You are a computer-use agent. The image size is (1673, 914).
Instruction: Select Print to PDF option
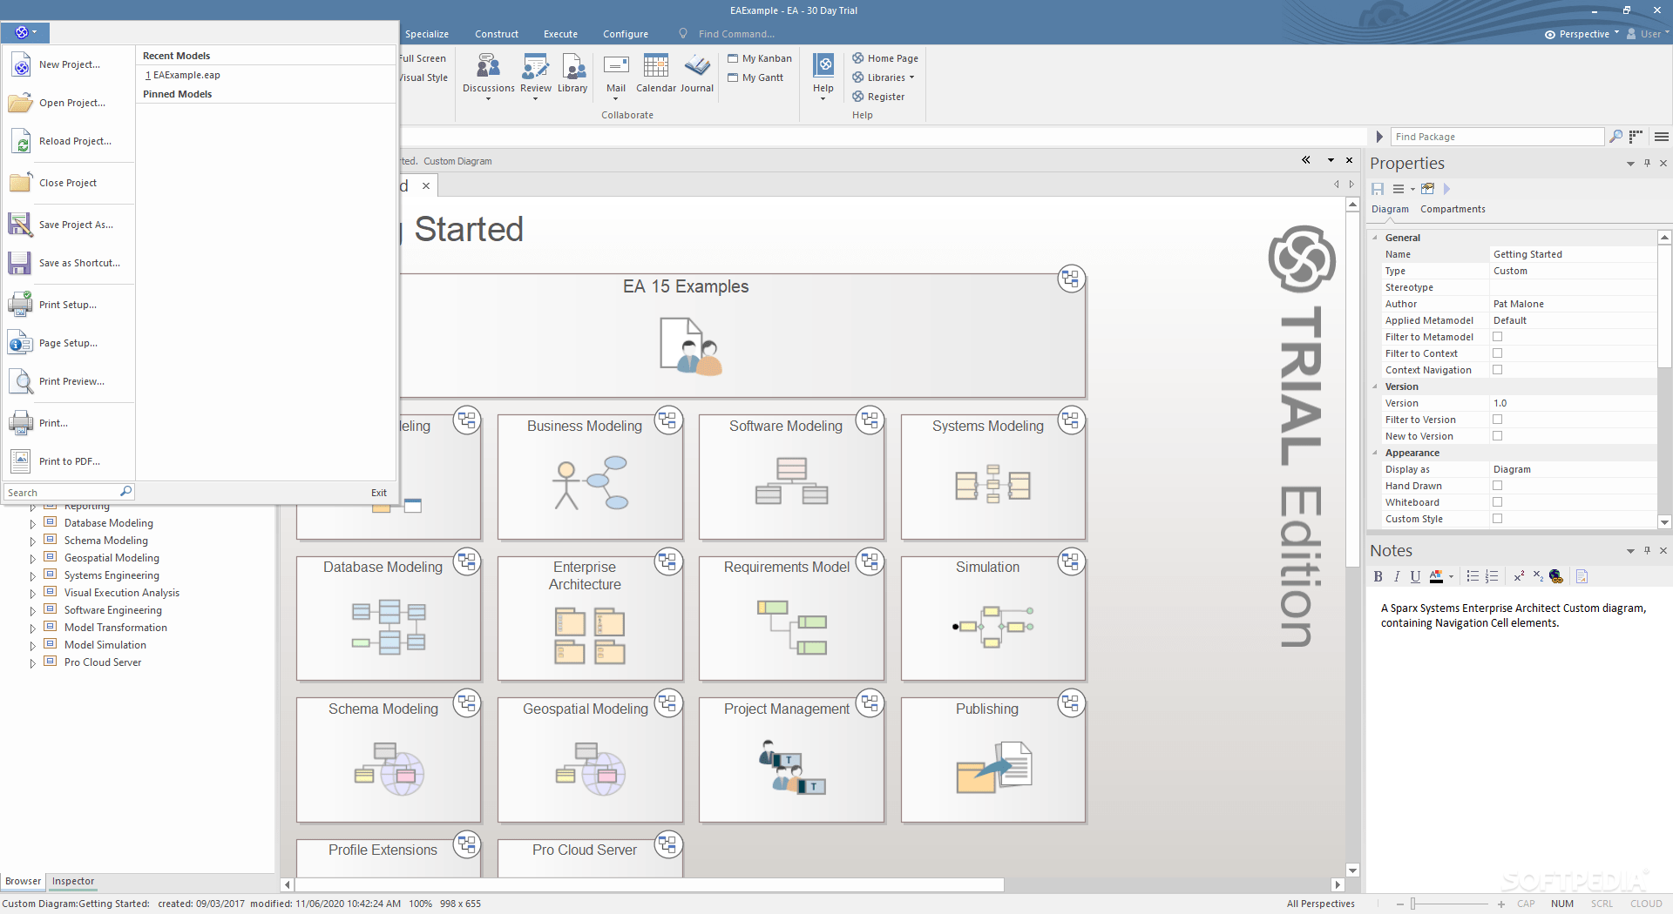pos(69,461)
